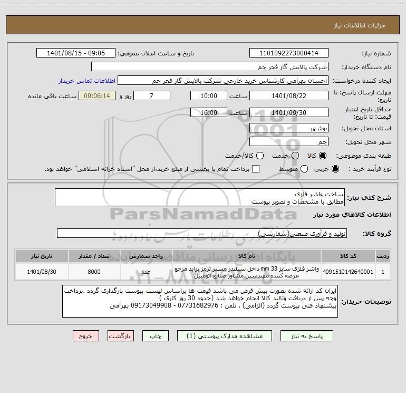This screenshot has width=406, height=393.
Task: Click the طبقه بندی موضوعی label
Action: tap(363, 156)
